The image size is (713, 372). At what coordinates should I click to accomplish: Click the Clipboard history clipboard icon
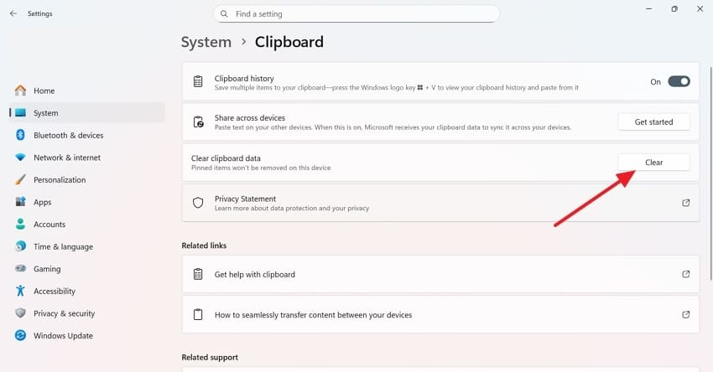click(x=198, y=81)
